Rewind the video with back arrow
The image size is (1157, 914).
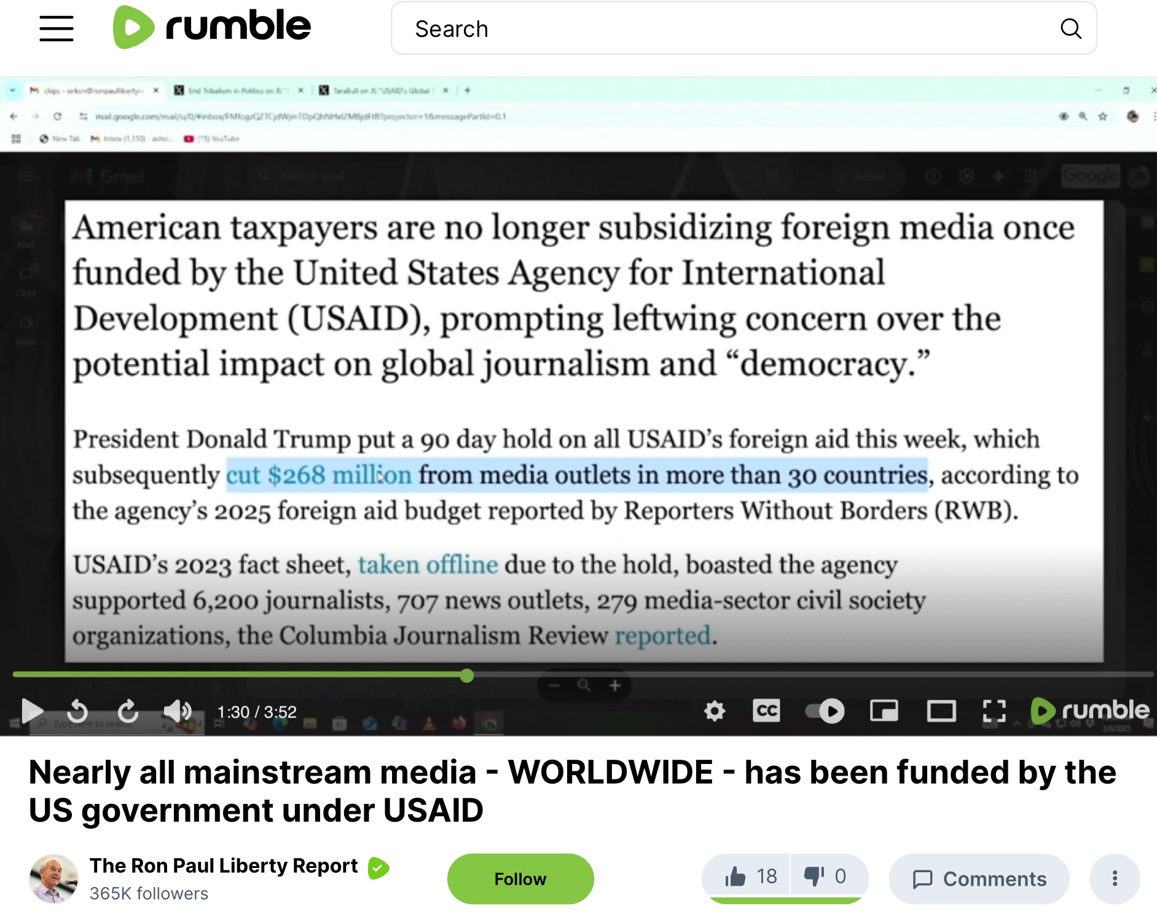pos(77,711)
